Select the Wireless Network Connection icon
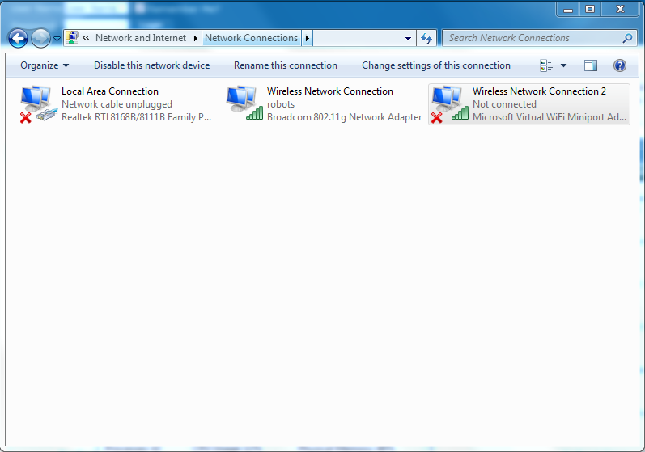 [x=244, y=103]
